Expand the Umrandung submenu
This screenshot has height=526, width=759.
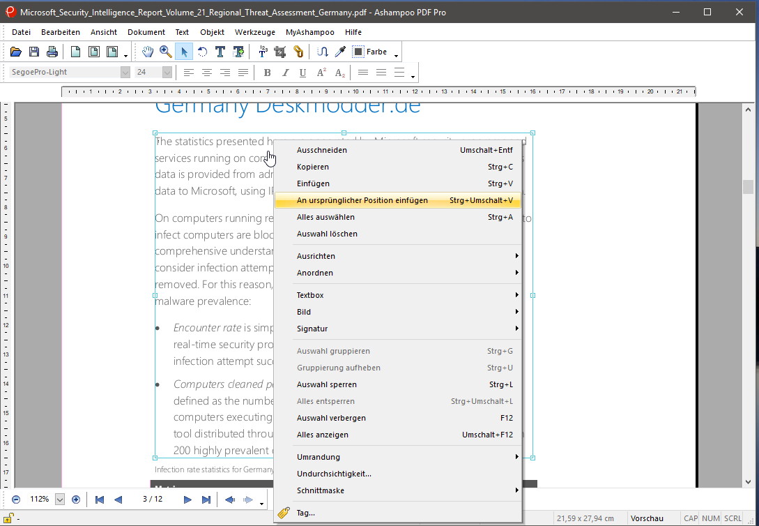(x=398, y=457)
